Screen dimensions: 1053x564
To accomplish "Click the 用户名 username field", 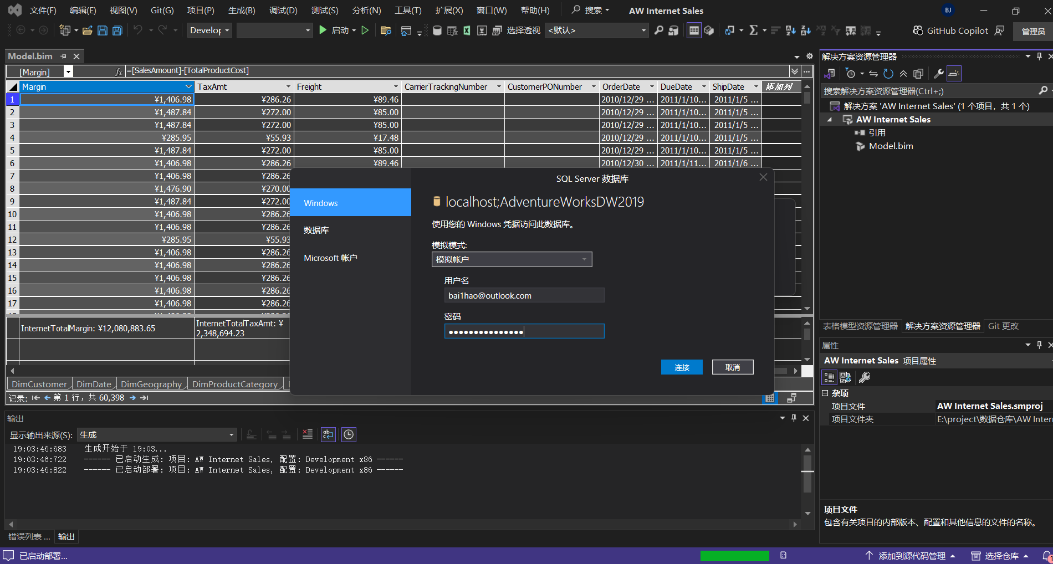I will coord(524,295).
